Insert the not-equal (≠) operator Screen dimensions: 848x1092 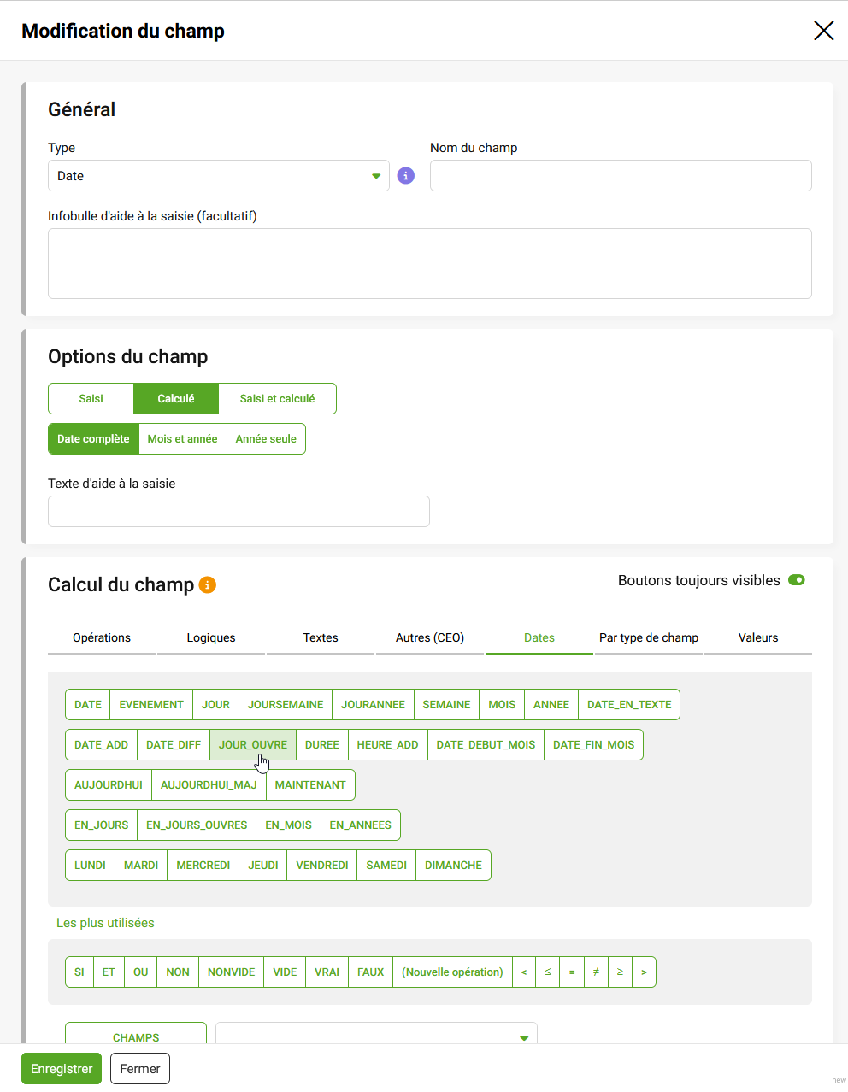596,972
